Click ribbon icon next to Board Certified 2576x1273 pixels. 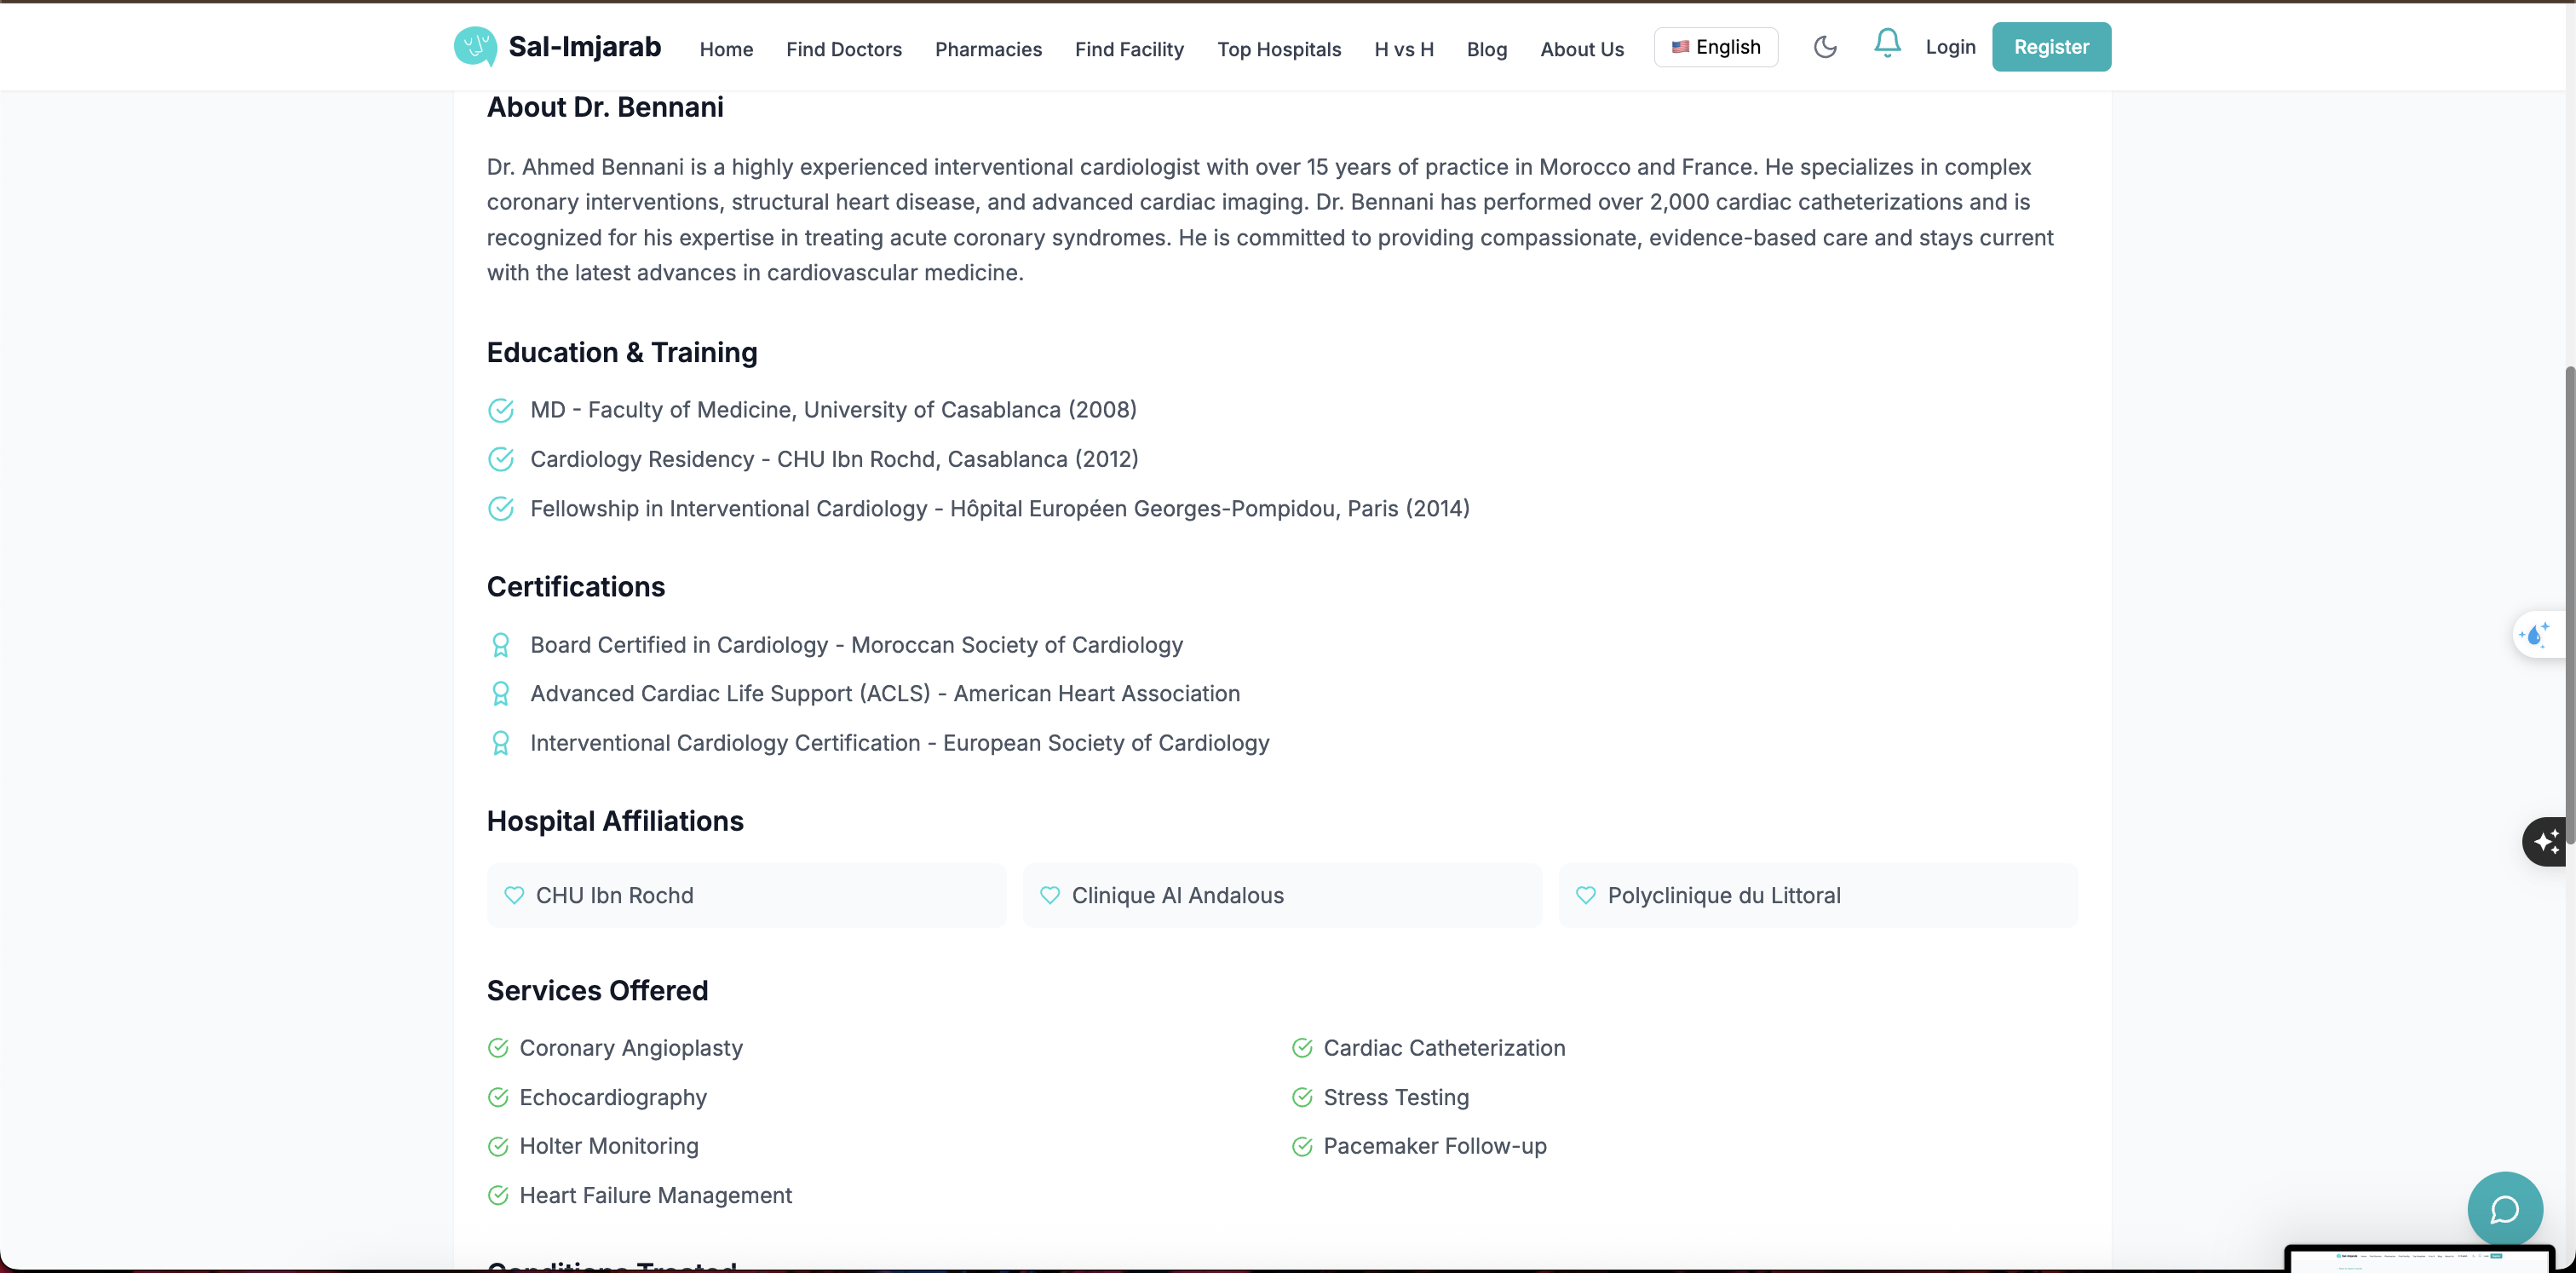tap(501, 645)
